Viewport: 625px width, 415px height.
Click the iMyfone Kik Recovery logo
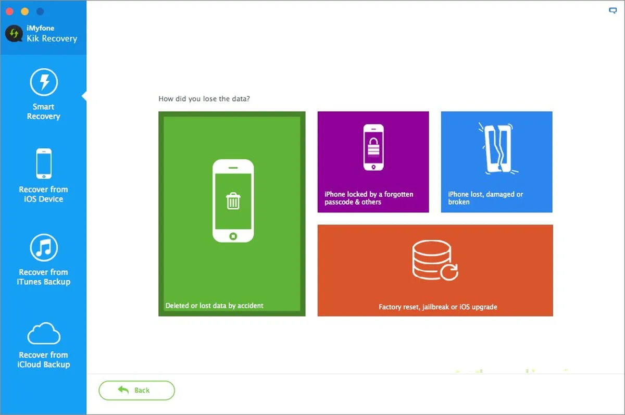12,33
